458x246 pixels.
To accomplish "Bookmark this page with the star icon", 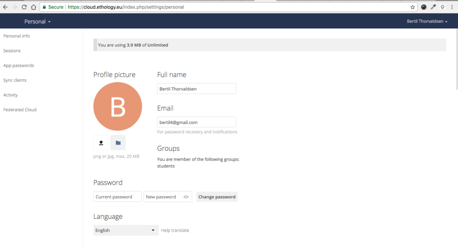I will [x=412, y=7].
